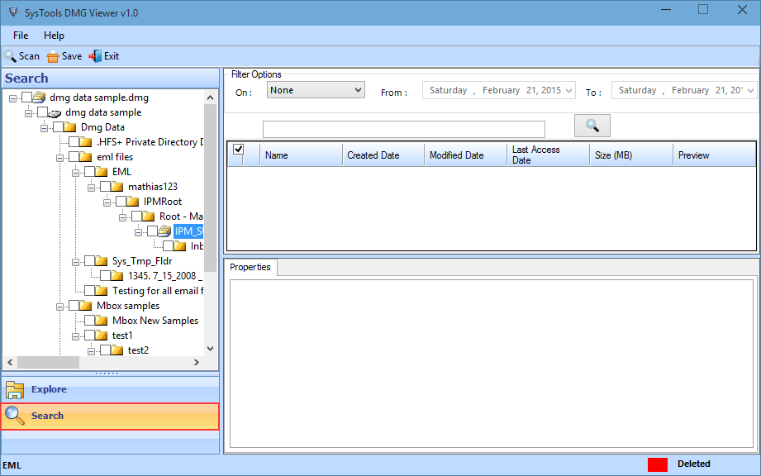Click the Preview column header

[715, 155]
